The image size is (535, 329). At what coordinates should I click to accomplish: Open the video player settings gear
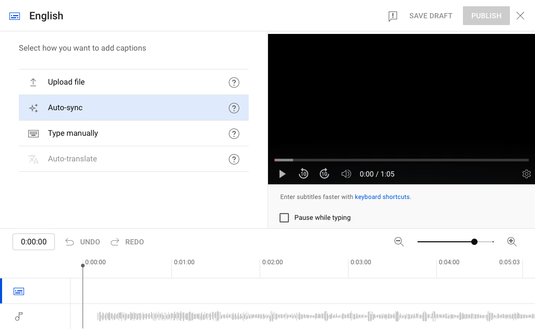tap(527, 174)
